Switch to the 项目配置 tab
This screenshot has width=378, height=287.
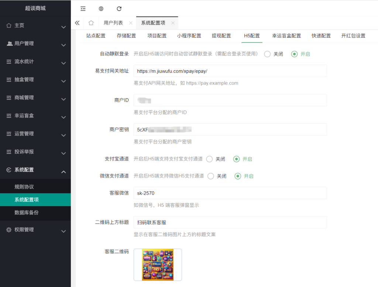click(157, 36)
